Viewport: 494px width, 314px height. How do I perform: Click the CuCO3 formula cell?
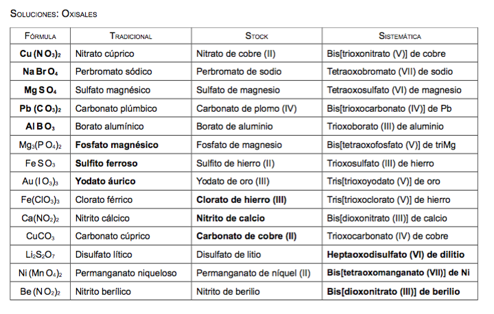(x=40, y=236)
